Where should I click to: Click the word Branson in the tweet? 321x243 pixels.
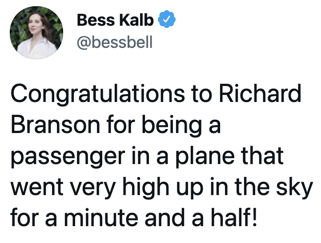[55, 124]
